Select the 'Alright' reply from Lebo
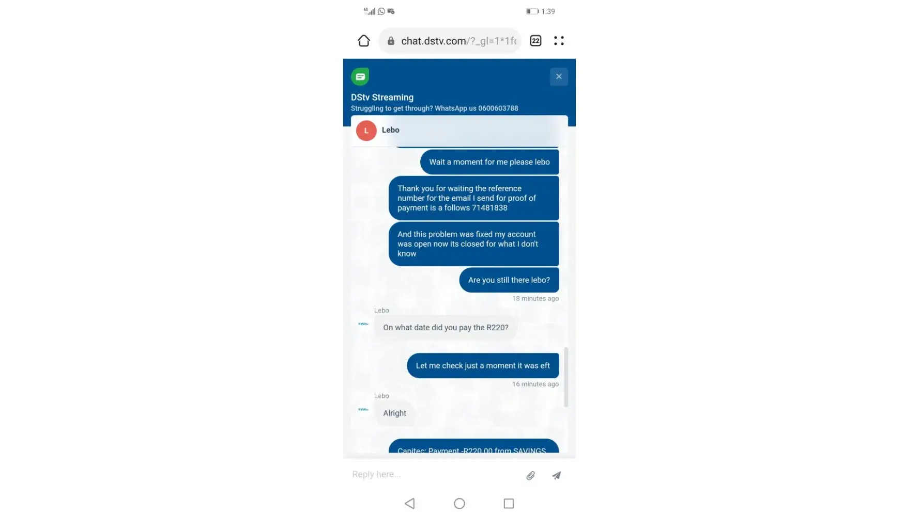The width and height of the screenshot is (919, 516). [x=394, y=413]
